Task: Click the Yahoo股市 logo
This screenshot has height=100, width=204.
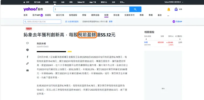Action: coord(33,9)
